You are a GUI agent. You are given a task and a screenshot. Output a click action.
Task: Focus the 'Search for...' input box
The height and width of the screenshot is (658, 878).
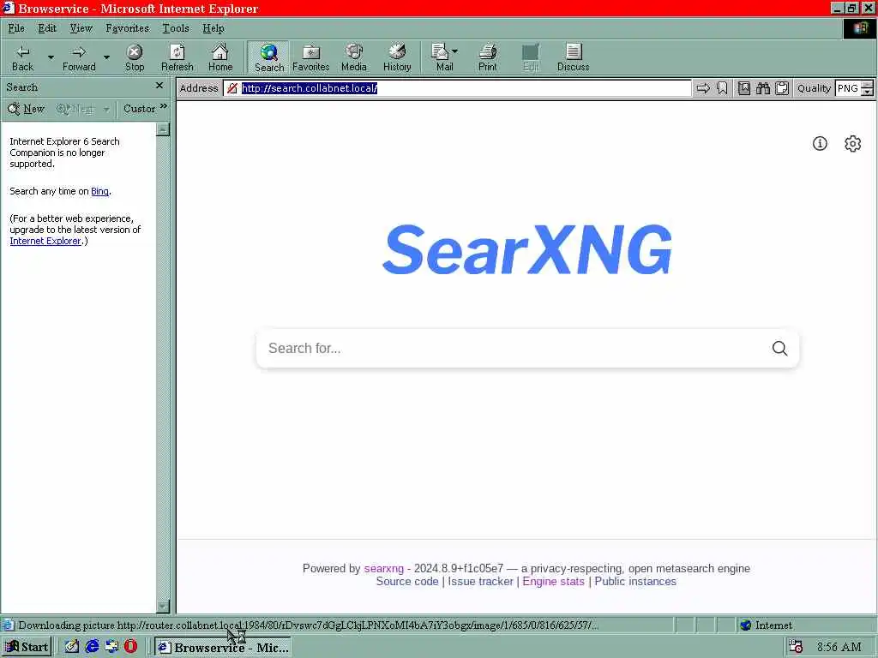[513, 348]
